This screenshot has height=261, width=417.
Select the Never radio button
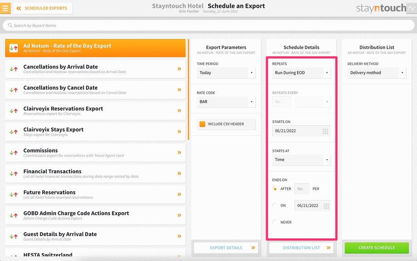point(275,222)
